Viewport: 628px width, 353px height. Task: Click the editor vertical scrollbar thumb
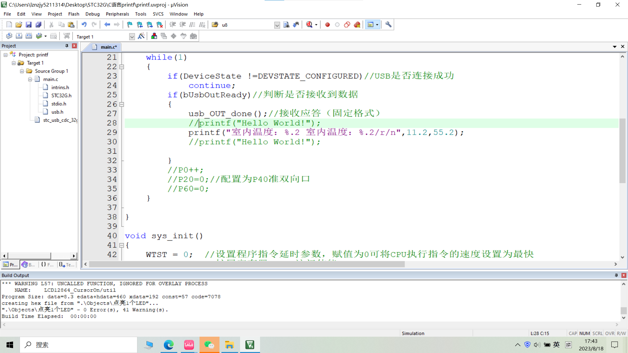pos(622,150)
